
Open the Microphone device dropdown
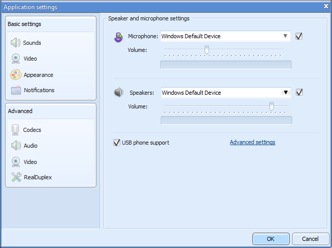[225, 36]
